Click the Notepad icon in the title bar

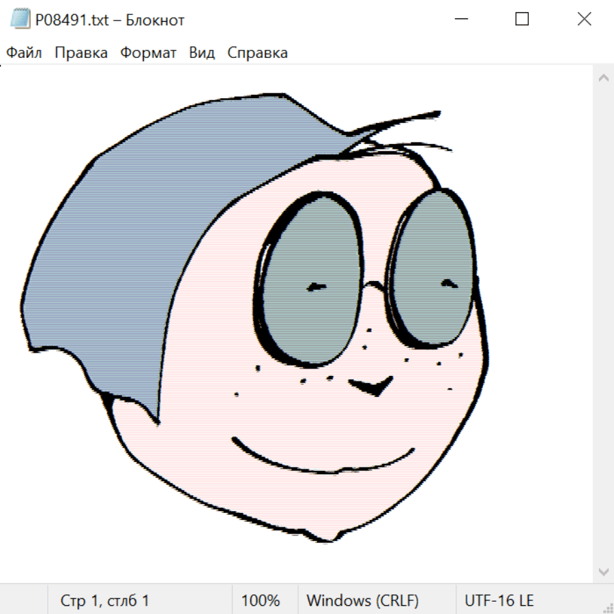tap(20, 20)
